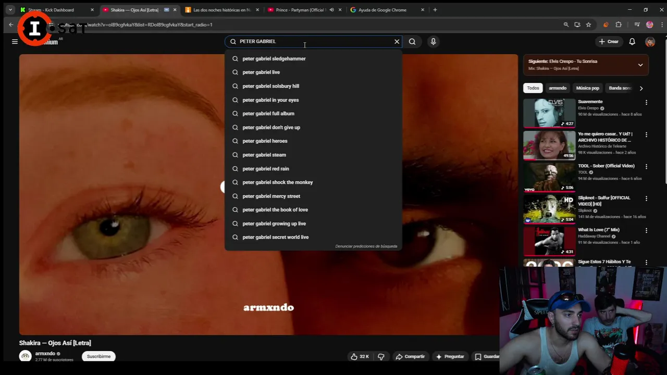Viewport: 667px width, 375px height.
Task: Select peter gabriel the book of love
Action: [x=313, y=209]
